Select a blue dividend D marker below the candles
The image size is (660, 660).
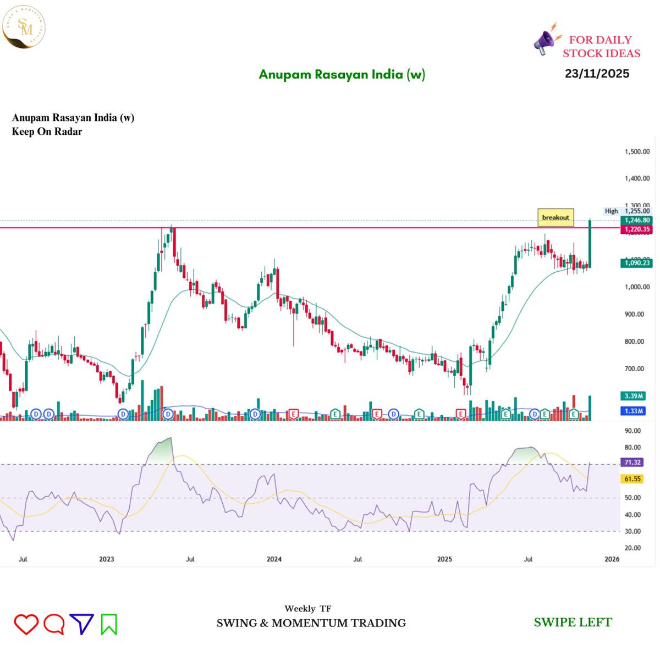35,414
